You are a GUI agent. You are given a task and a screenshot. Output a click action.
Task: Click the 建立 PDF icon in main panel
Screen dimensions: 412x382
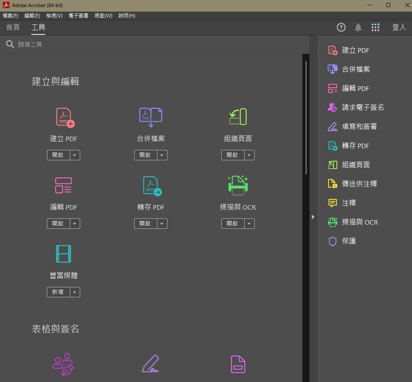65,118
